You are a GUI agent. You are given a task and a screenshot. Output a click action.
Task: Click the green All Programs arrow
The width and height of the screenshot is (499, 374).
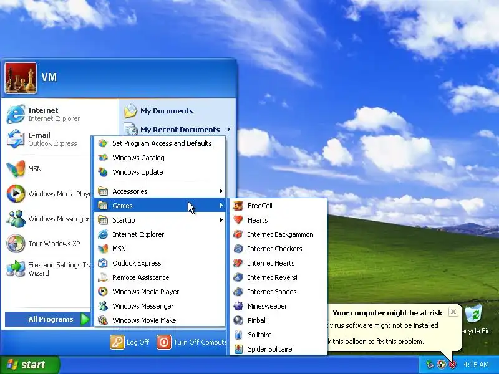pos(85,319)
